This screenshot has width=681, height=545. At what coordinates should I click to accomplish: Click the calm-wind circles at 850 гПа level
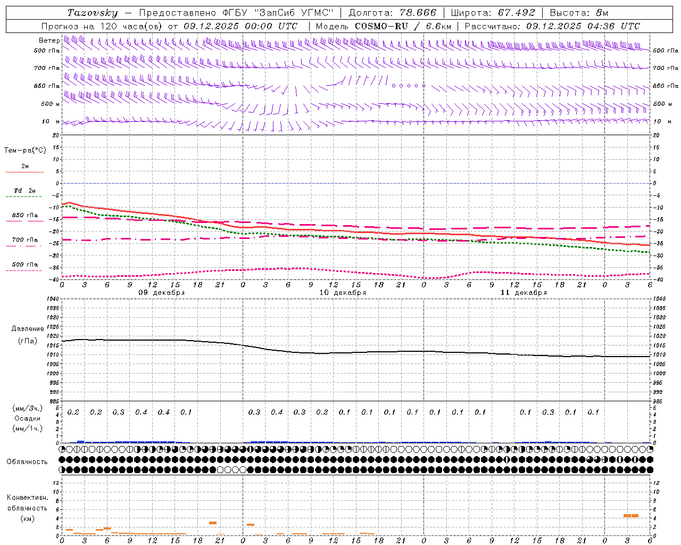409,85
